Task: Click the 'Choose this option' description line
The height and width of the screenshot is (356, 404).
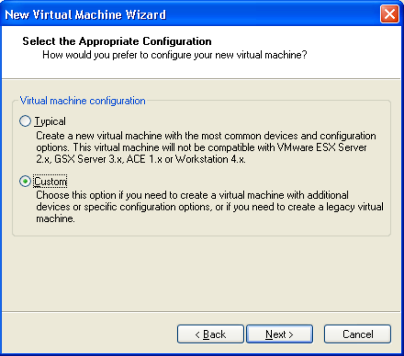Action: [x=192, y=195]
